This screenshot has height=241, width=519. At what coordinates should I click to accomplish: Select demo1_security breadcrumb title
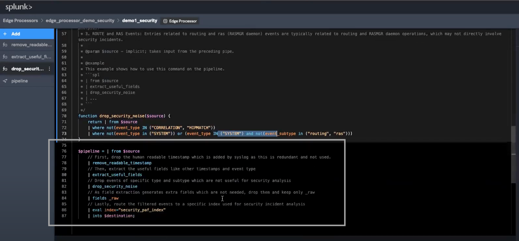click(139, 20)
